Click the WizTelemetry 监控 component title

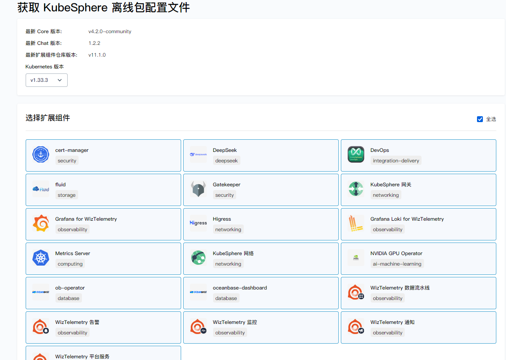pos(235,322)
